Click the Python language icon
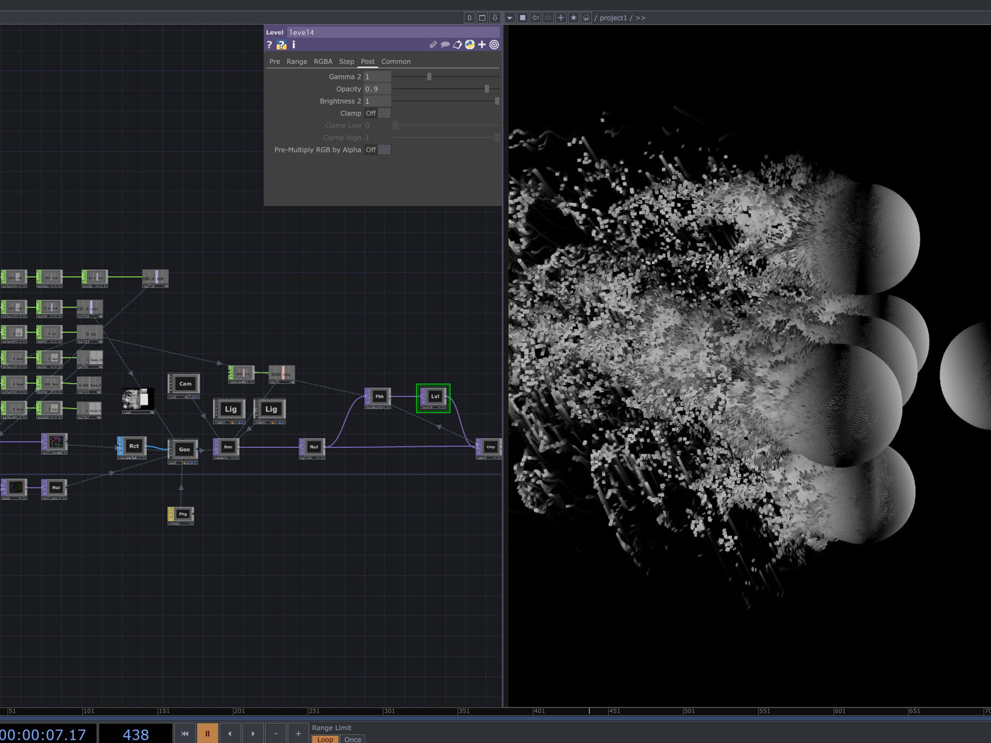Screen dimensions: 991x743 tap(470, 45)
